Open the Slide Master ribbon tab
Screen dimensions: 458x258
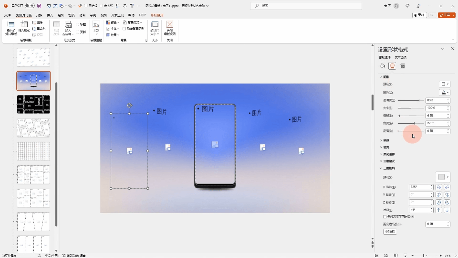coord(24,15)
